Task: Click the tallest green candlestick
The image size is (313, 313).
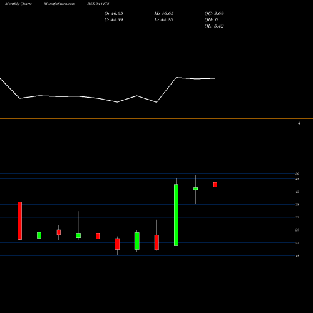Action: coord(176,215)
